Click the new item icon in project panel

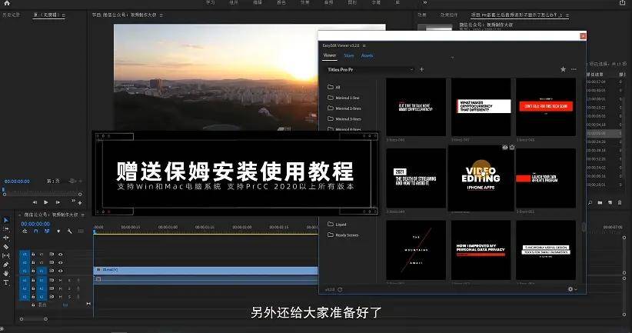tap(610, 202)
